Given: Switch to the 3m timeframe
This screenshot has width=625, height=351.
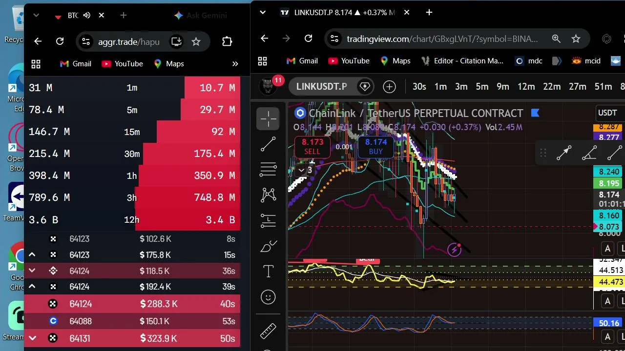Looking at the screenshot, I should [461, 87].
